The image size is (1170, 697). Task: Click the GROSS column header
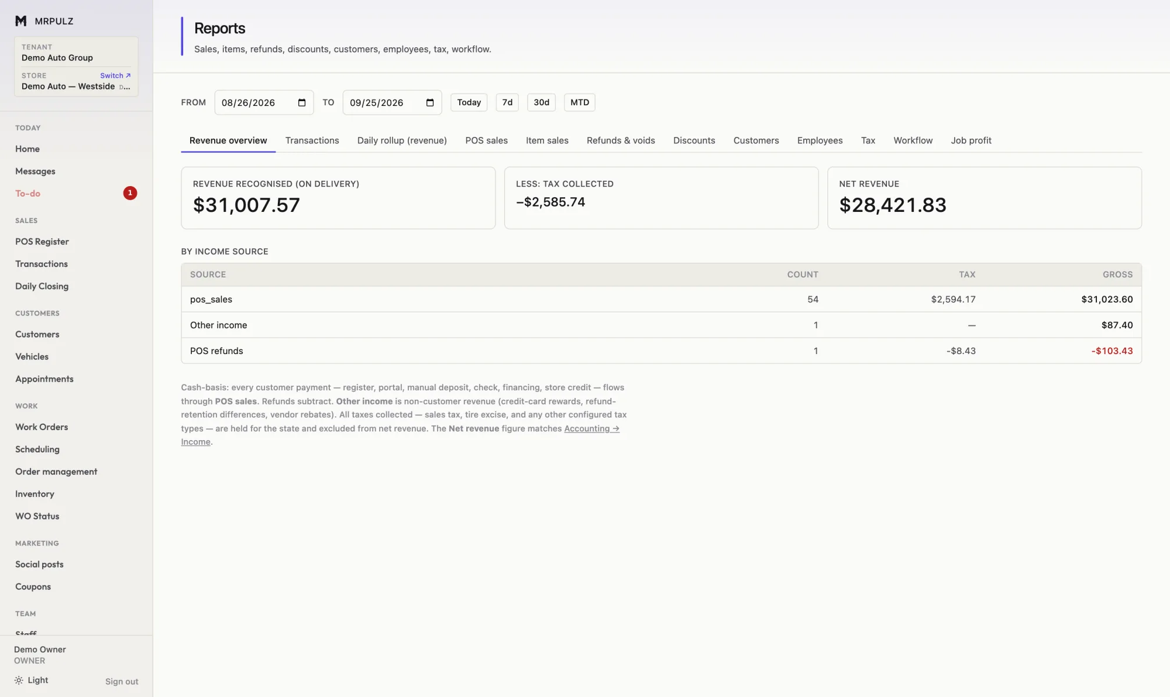tap(1117, 274)
